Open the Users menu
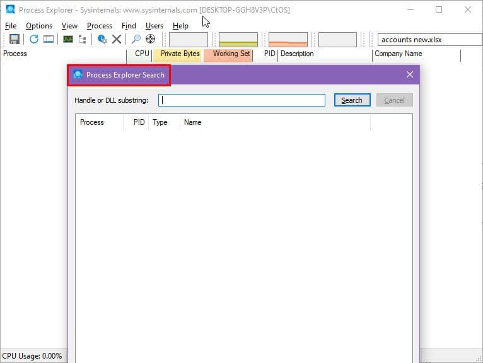Image resolution: width=483 pixels, height=363 pixels. coord(154,26)
